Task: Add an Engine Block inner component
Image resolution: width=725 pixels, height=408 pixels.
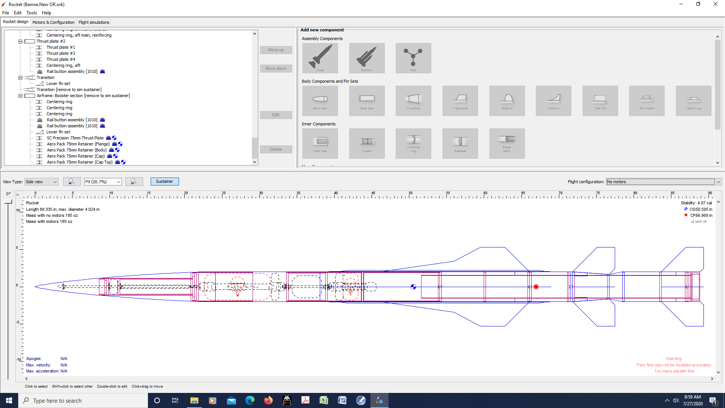Action: (x=507, y=143)
